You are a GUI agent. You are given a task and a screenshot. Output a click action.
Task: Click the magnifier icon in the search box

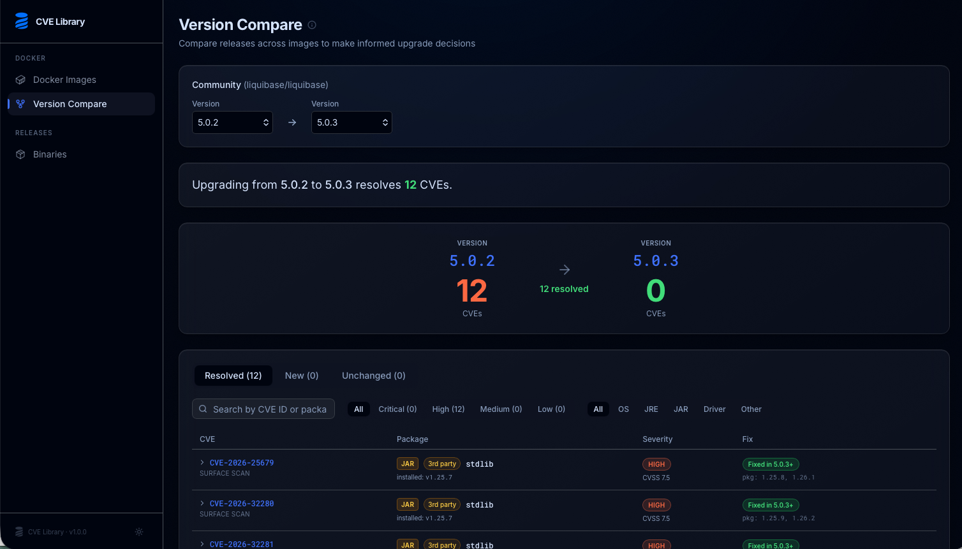(203, 409)
